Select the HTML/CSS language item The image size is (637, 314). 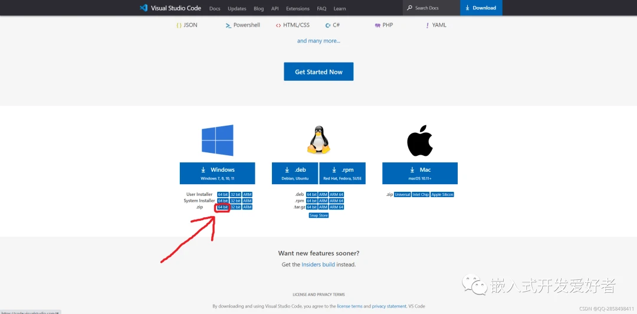pos(293,25)
